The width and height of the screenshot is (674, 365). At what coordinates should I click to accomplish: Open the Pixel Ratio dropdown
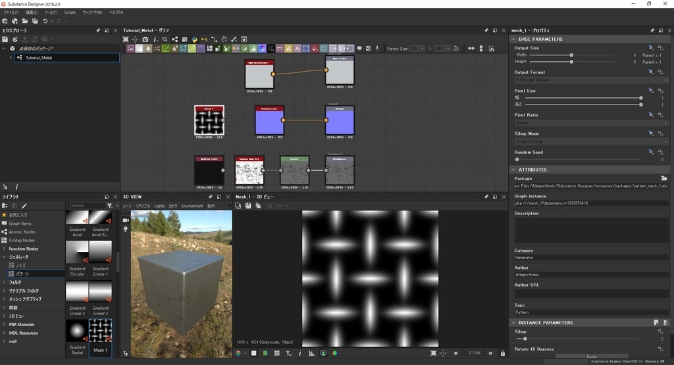(x=592, y=123)
